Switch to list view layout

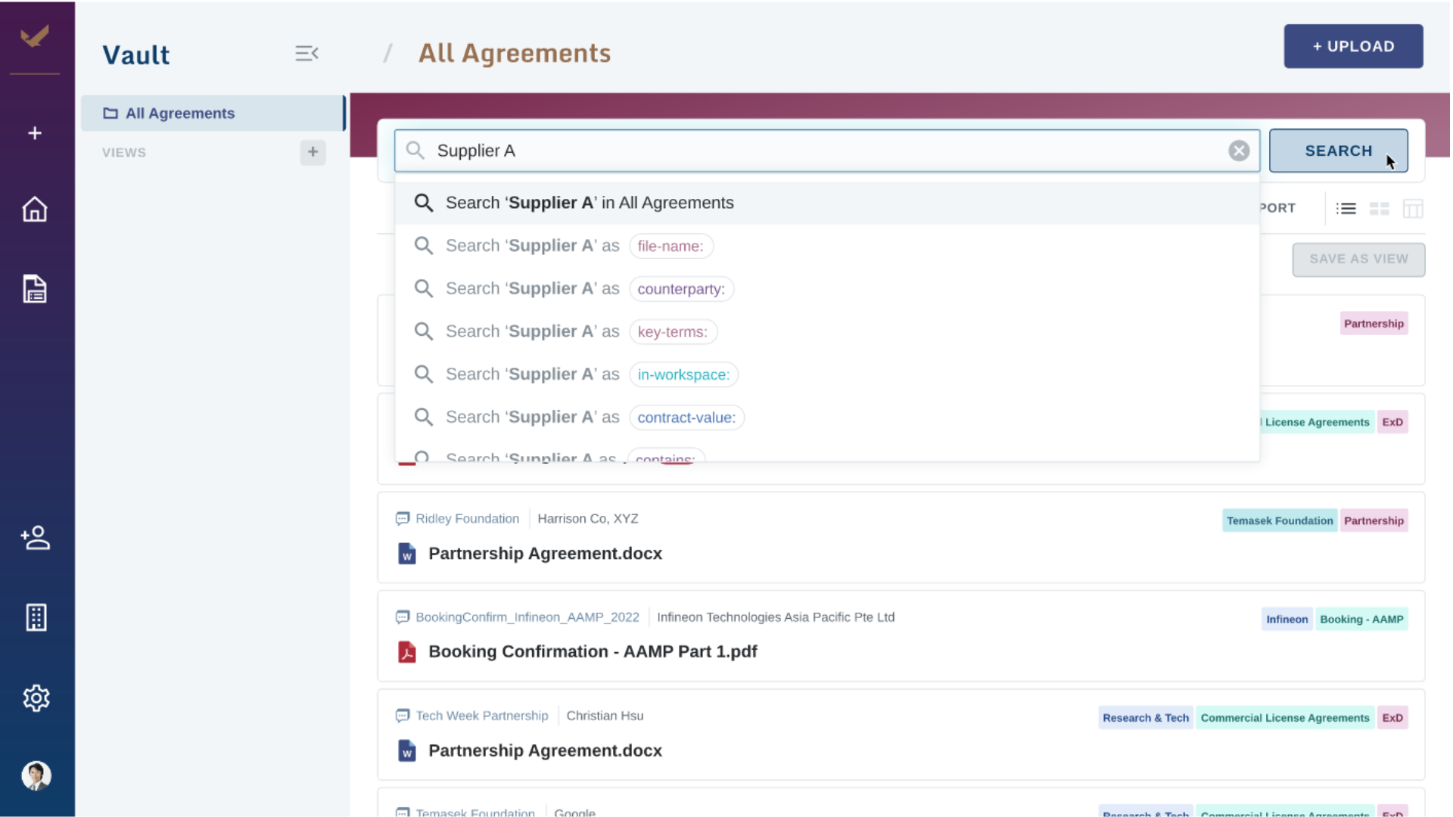(x=1346, y=209)
